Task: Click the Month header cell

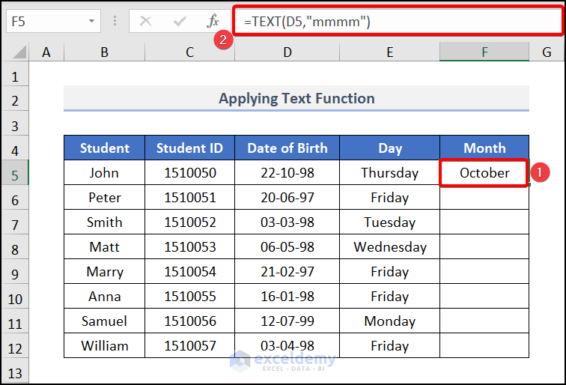Action: [484, 148]
